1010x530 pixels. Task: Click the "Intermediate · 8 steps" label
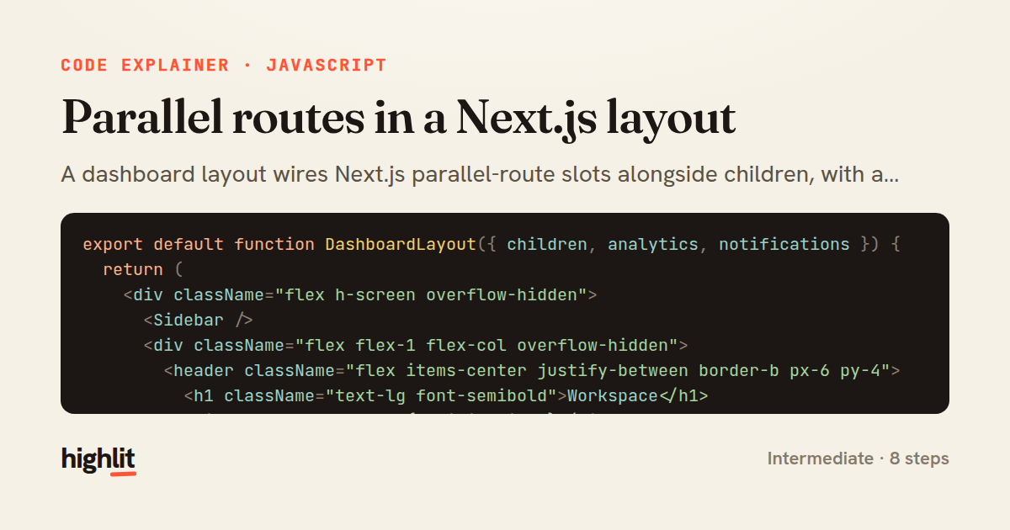pos(858,458)
